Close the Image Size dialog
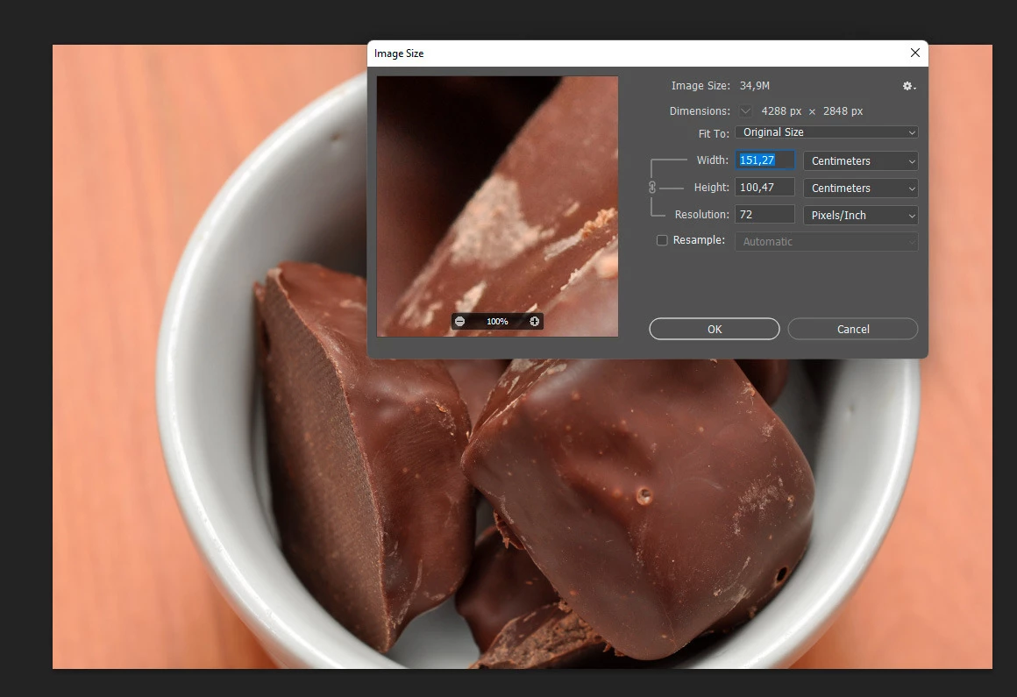This screenshot has width=1017, height=697. (915, 53)
